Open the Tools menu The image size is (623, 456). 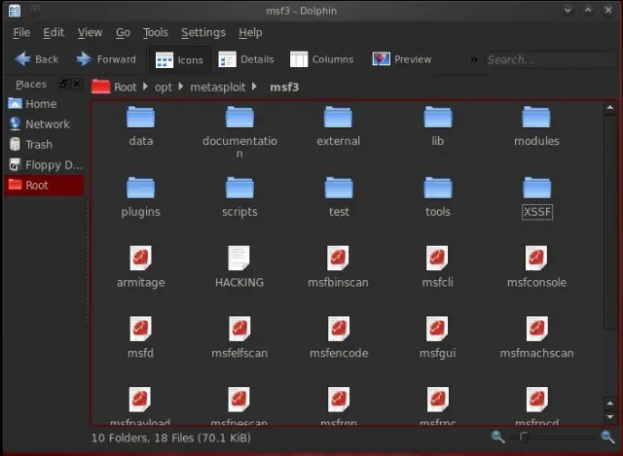[156, 32]
